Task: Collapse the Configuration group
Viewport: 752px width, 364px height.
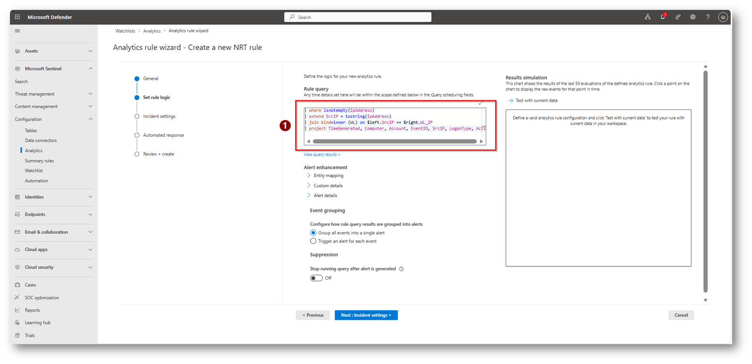Action: point(90,119)
